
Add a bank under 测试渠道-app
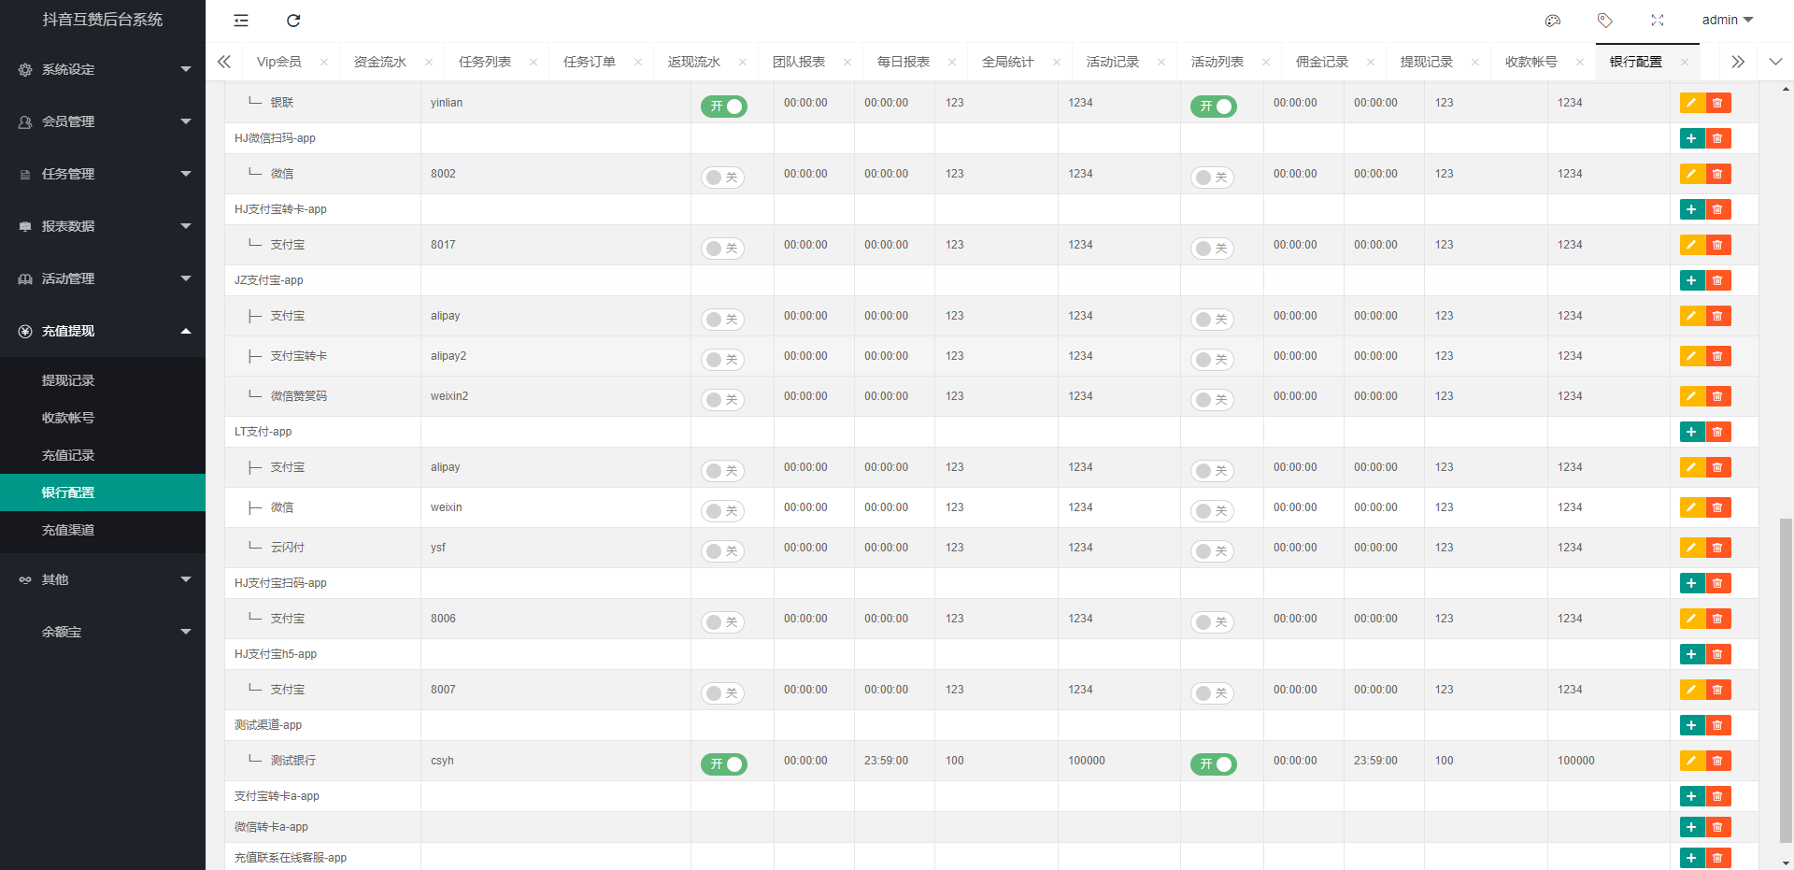point(1692,725)
